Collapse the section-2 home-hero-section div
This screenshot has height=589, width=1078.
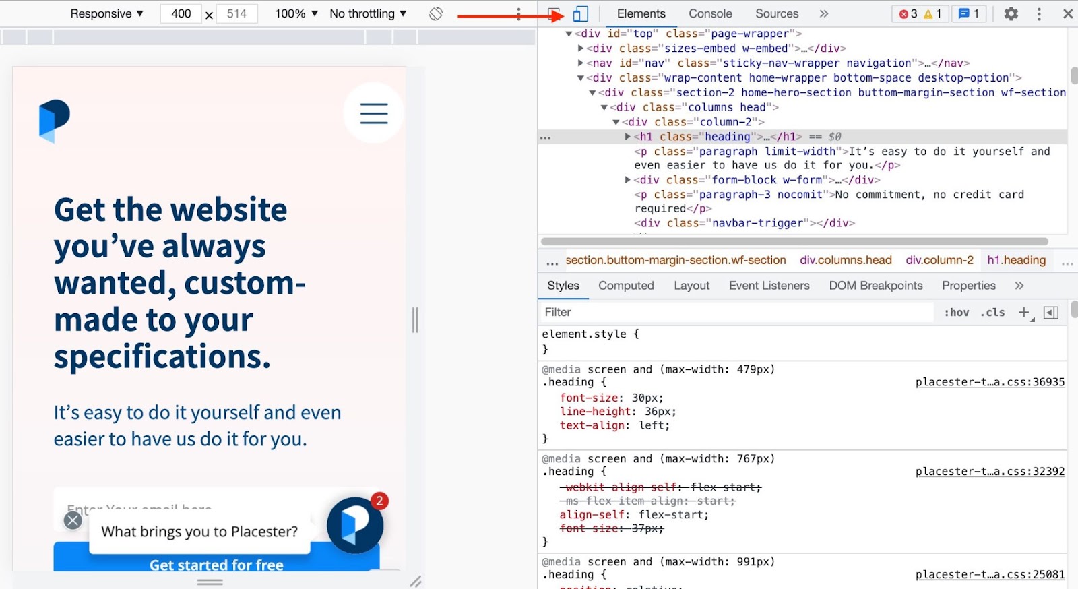[x=592, y=93]
